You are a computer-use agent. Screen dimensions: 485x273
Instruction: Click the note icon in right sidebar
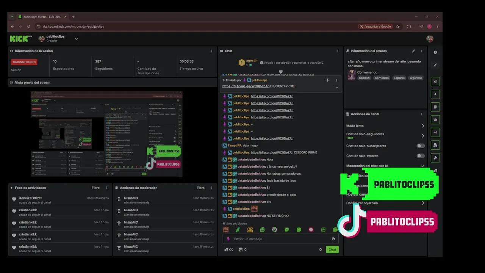(435, 107)
